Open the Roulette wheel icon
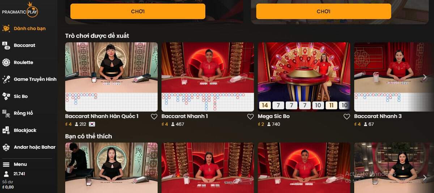Image resolution: width=434 pixels, height=193 pixels. tap(6, 62)
